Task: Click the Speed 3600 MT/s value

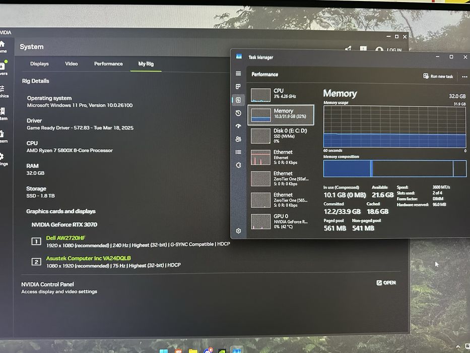Action: point(441,187)
